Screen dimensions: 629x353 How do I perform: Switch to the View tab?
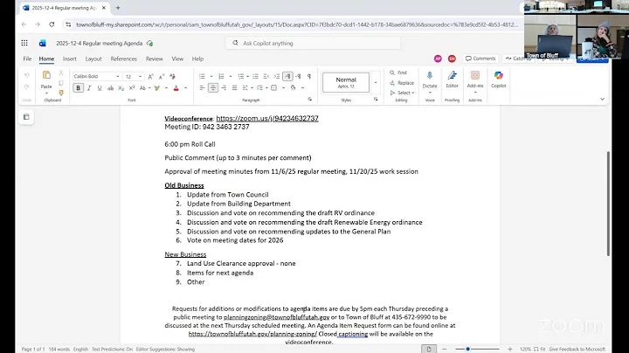pos(177,59)
